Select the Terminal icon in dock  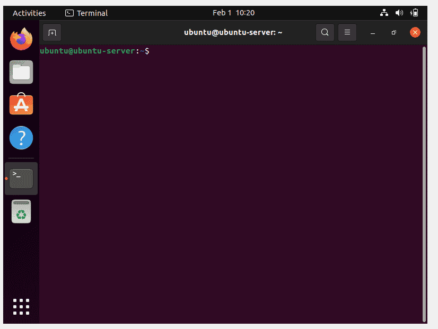pos(21,179)
